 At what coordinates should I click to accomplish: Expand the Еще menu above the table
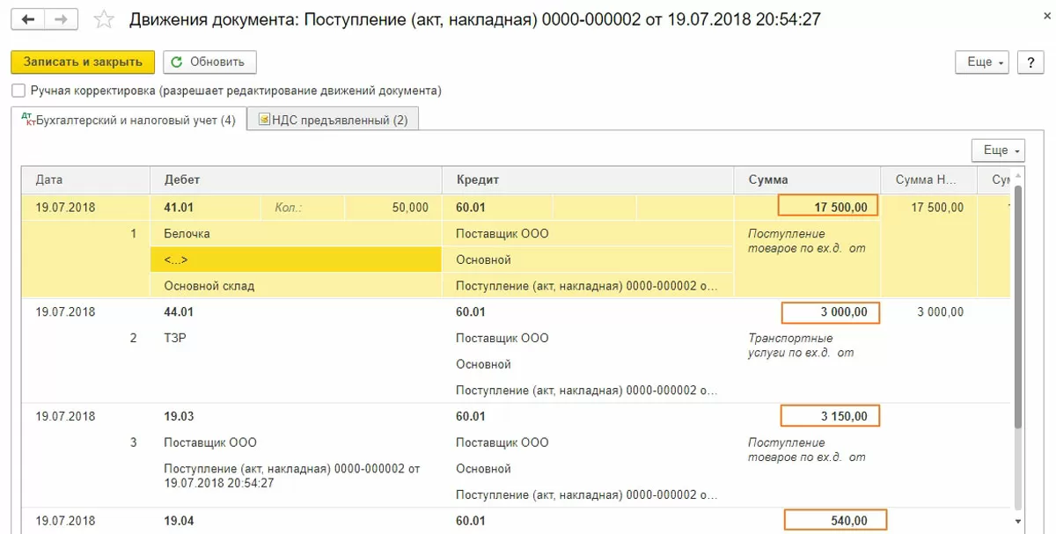click(x=998, y=150)
